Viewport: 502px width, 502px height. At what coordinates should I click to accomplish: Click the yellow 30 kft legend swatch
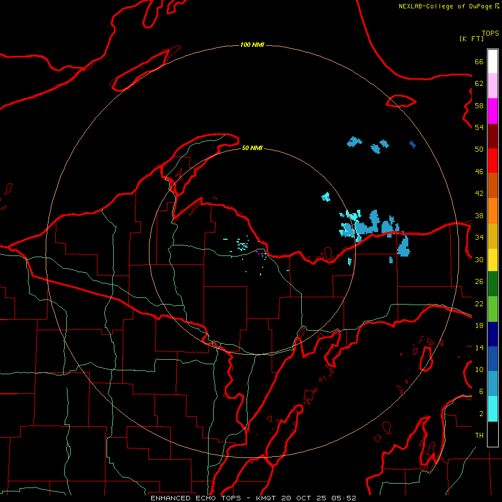point(493,260)
